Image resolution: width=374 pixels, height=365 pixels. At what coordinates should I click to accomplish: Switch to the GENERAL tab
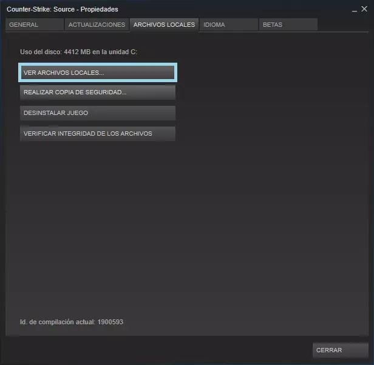35,24
